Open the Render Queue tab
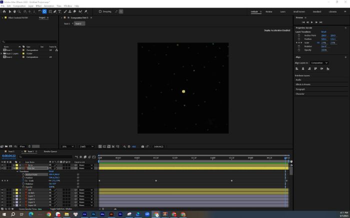Image resolution: width=350 pixels, height=218 pixels. [50, 152]
